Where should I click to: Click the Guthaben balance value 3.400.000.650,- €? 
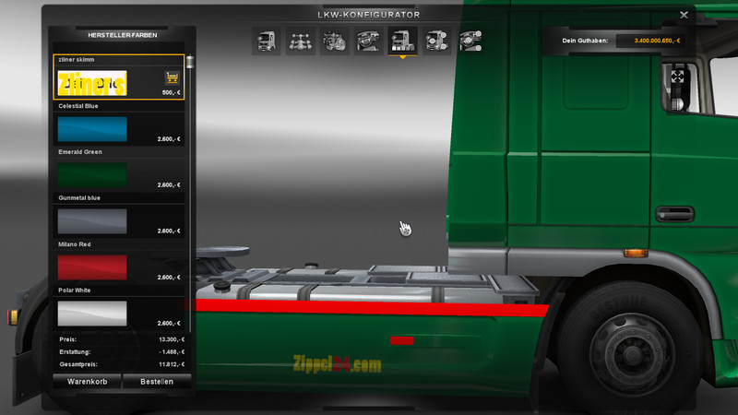click(657, 41)
